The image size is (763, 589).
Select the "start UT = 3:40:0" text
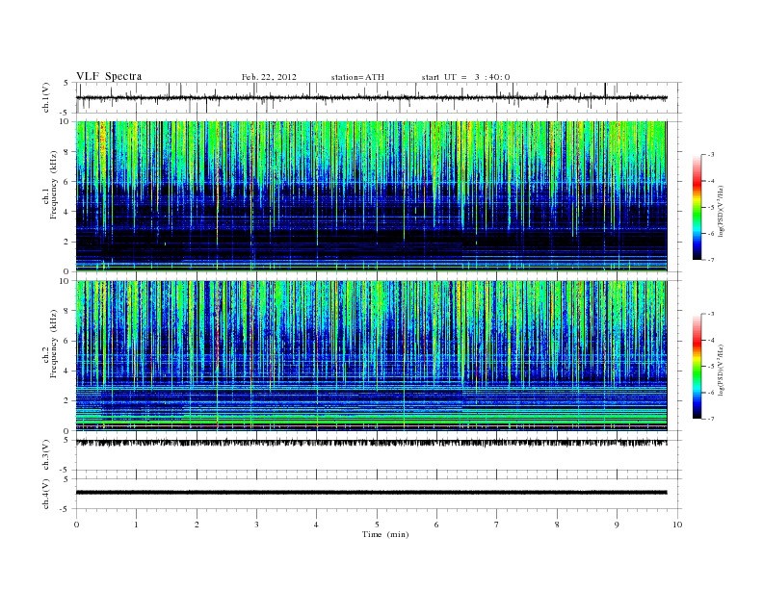tap(465, 77)
